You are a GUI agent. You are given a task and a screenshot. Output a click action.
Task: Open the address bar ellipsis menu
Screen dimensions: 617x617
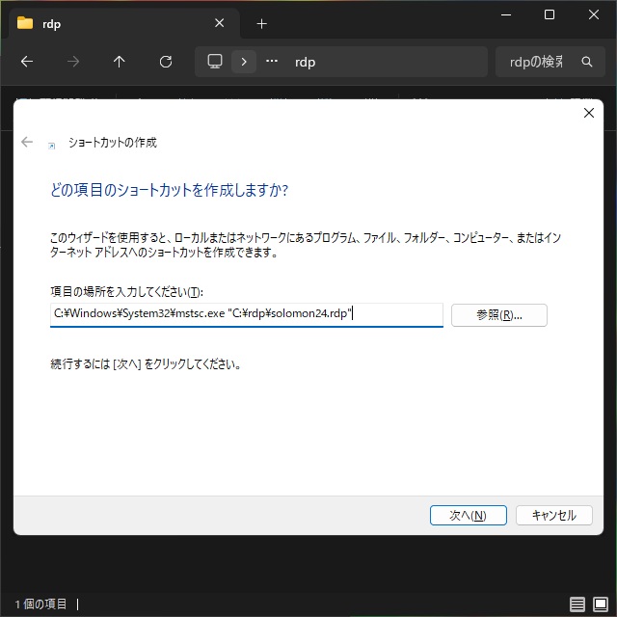[272, 62]
